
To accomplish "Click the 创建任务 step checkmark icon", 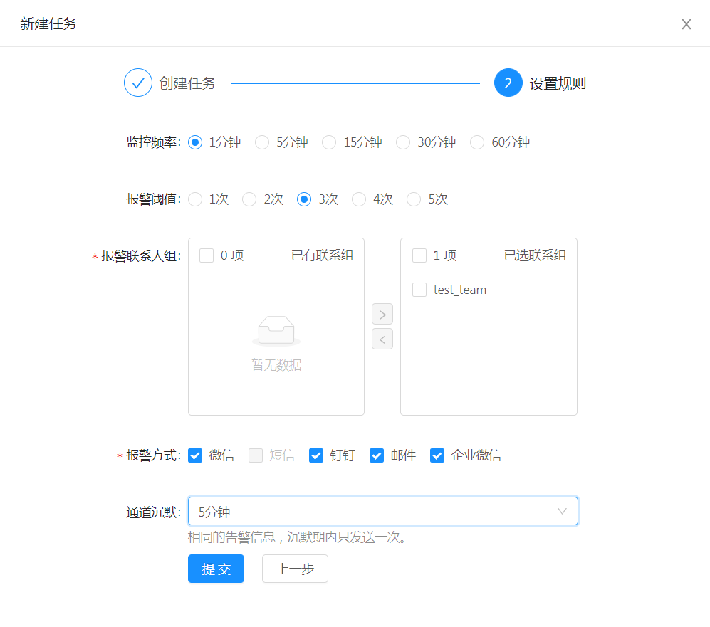I will tap(138, 83).
